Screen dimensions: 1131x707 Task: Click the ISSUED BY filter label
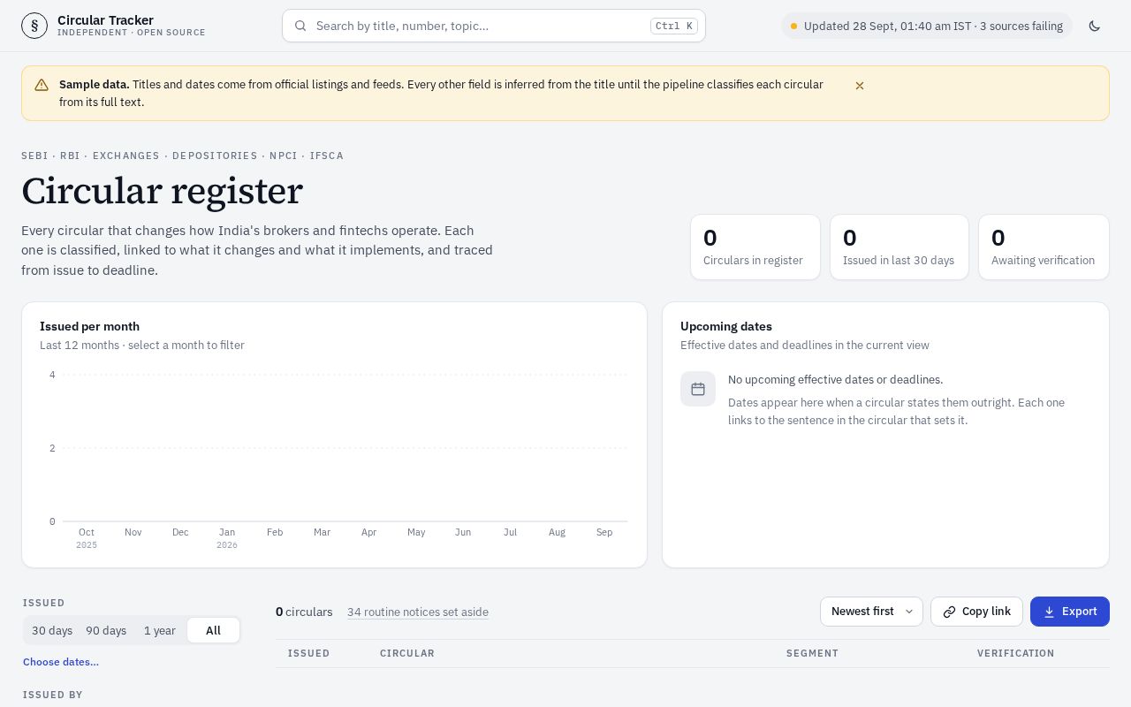pyautogui.click(x=53, y=695)
